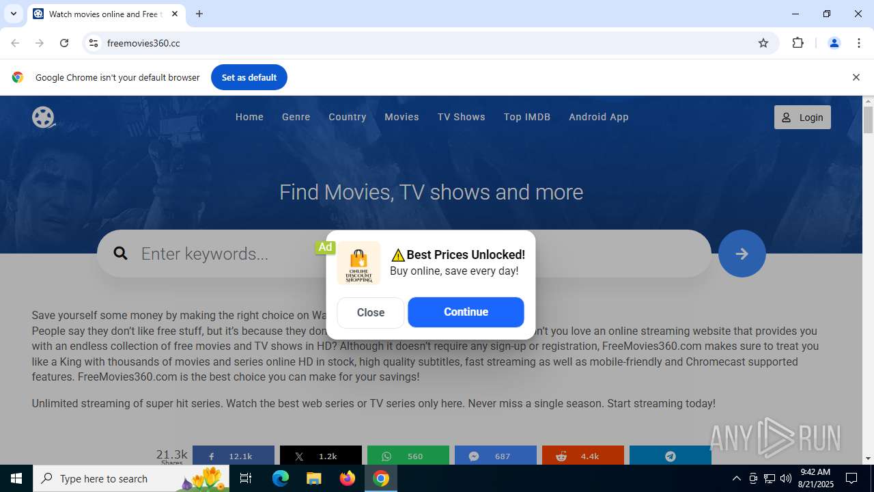This screenshot has height=492, width=874.
Task: Share on Messenger with 687 shares
Action: point(496,456)
